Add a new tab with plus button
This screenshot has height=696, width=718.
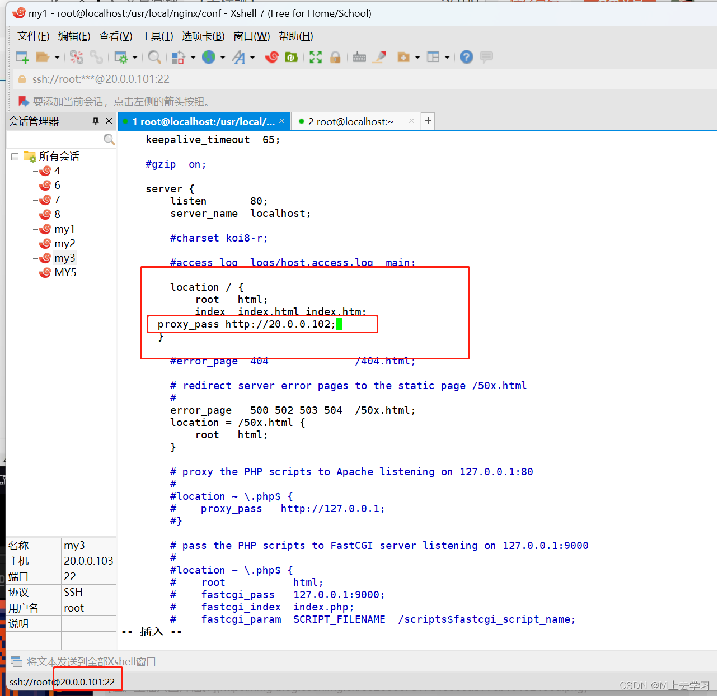(428, 121)
